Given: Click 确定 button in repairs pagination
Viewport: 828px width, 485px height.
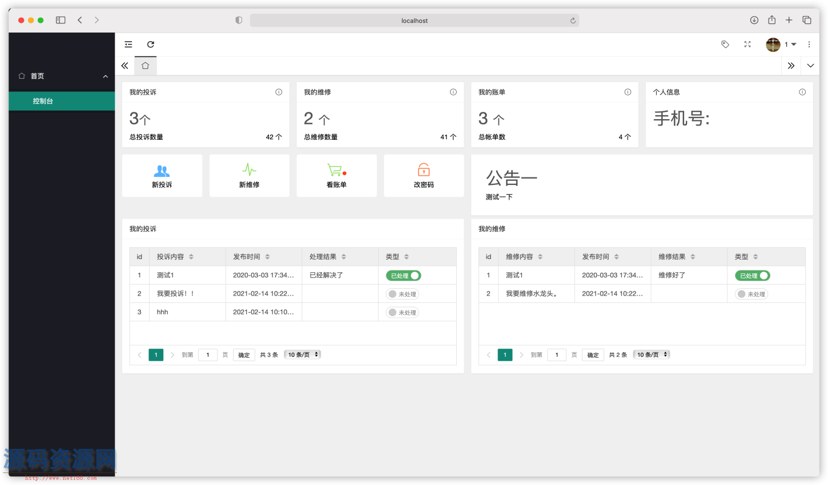Looking at the screenshot, I should point(593,355).
